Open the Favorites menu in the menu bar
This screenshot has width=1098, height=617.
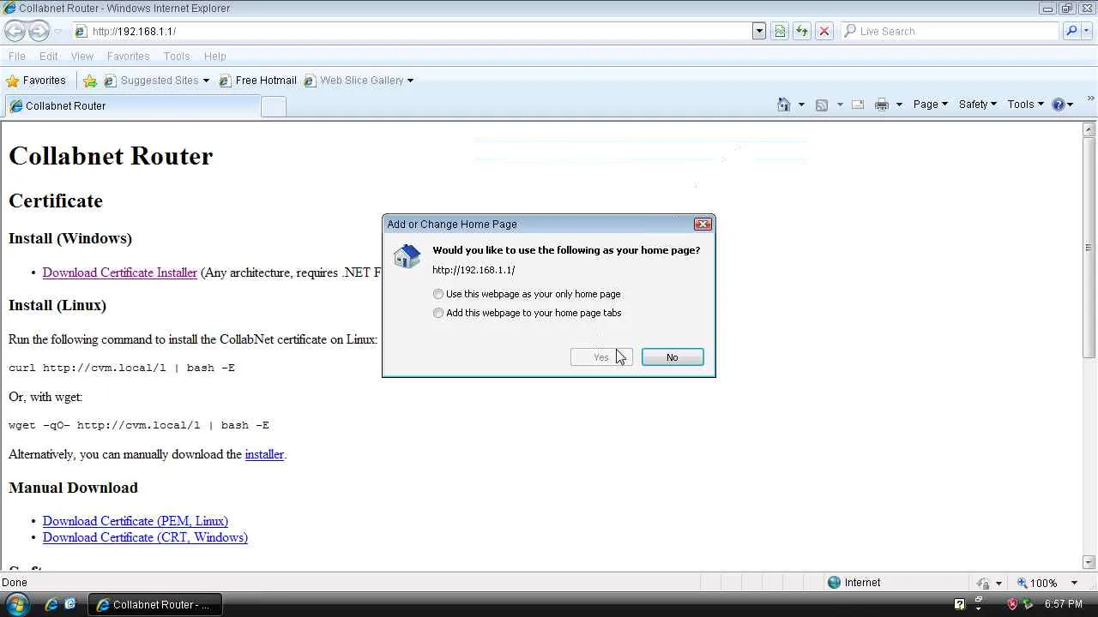(129, 57)
